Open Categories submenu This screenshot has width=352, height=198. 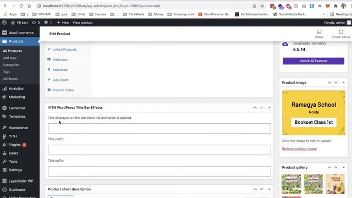(11, 65)
